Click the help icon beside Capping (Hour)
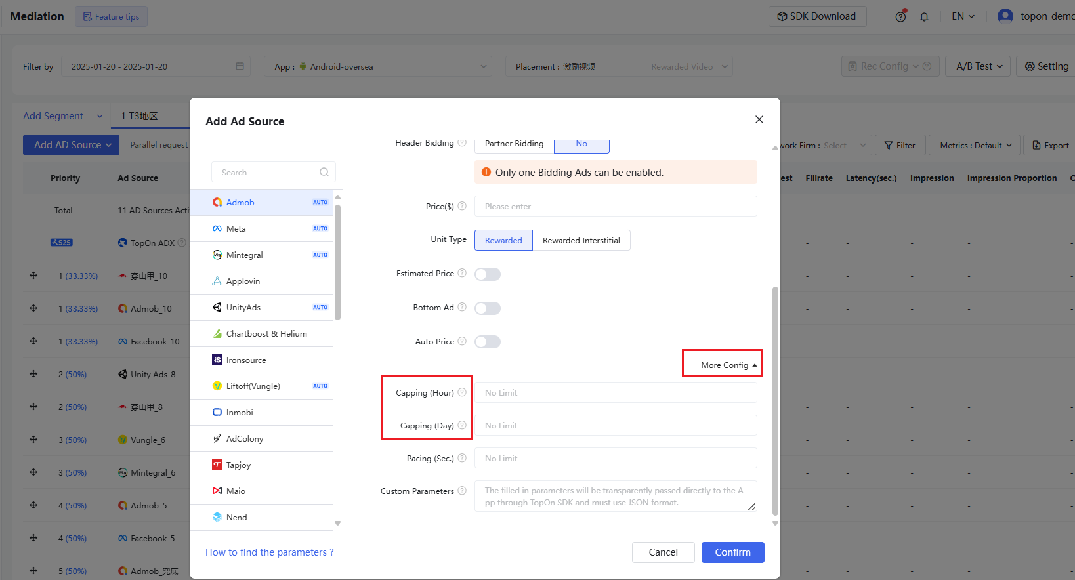The image size is (1075, 580). click(462, 392)
